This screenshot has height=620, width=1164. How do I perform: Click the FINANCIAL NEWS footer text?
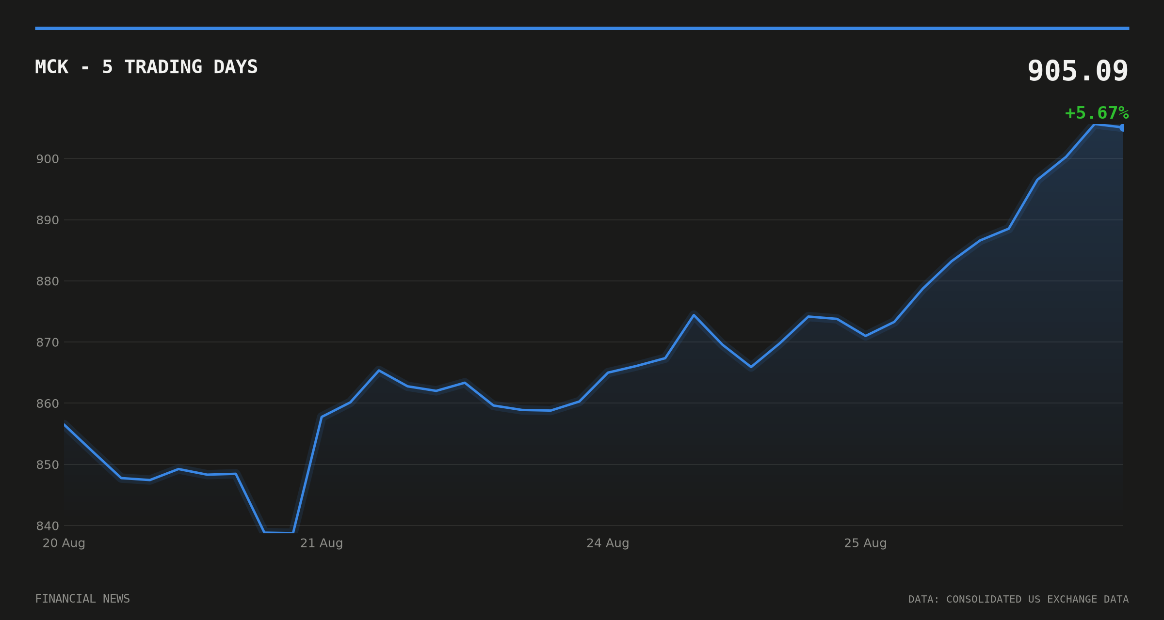pos(82,599)
